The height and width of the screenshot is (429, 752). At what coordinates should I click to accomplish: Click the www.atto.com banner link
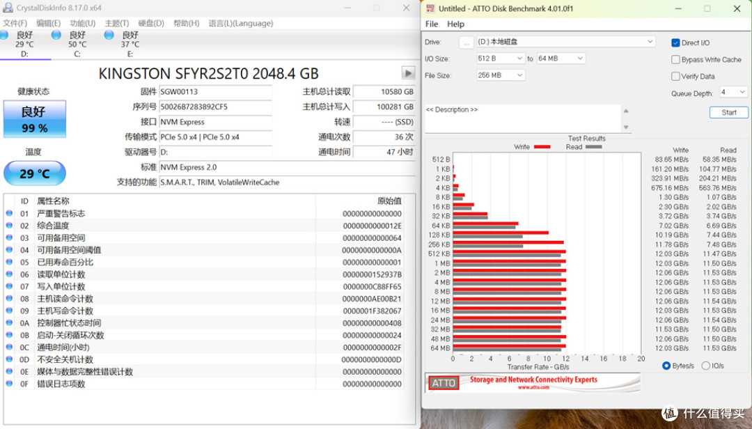pos(533,387)
